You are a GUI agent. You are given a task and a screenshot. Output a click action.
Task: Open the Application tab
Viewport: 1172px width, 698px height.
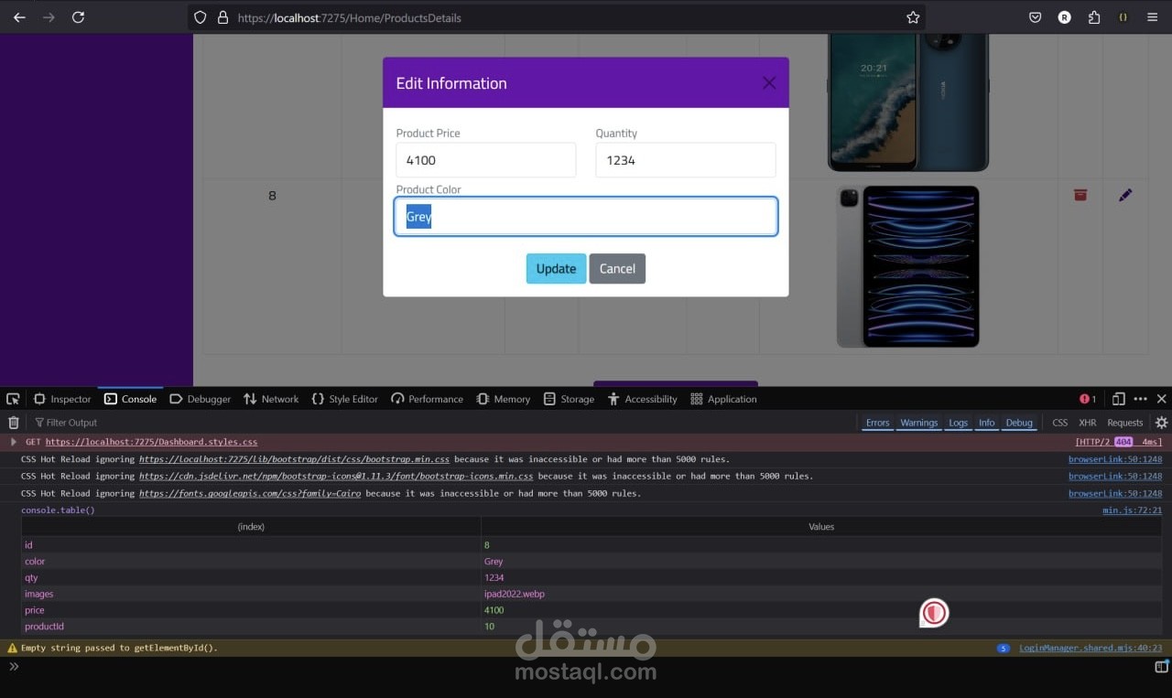click(x=723, y=399)
